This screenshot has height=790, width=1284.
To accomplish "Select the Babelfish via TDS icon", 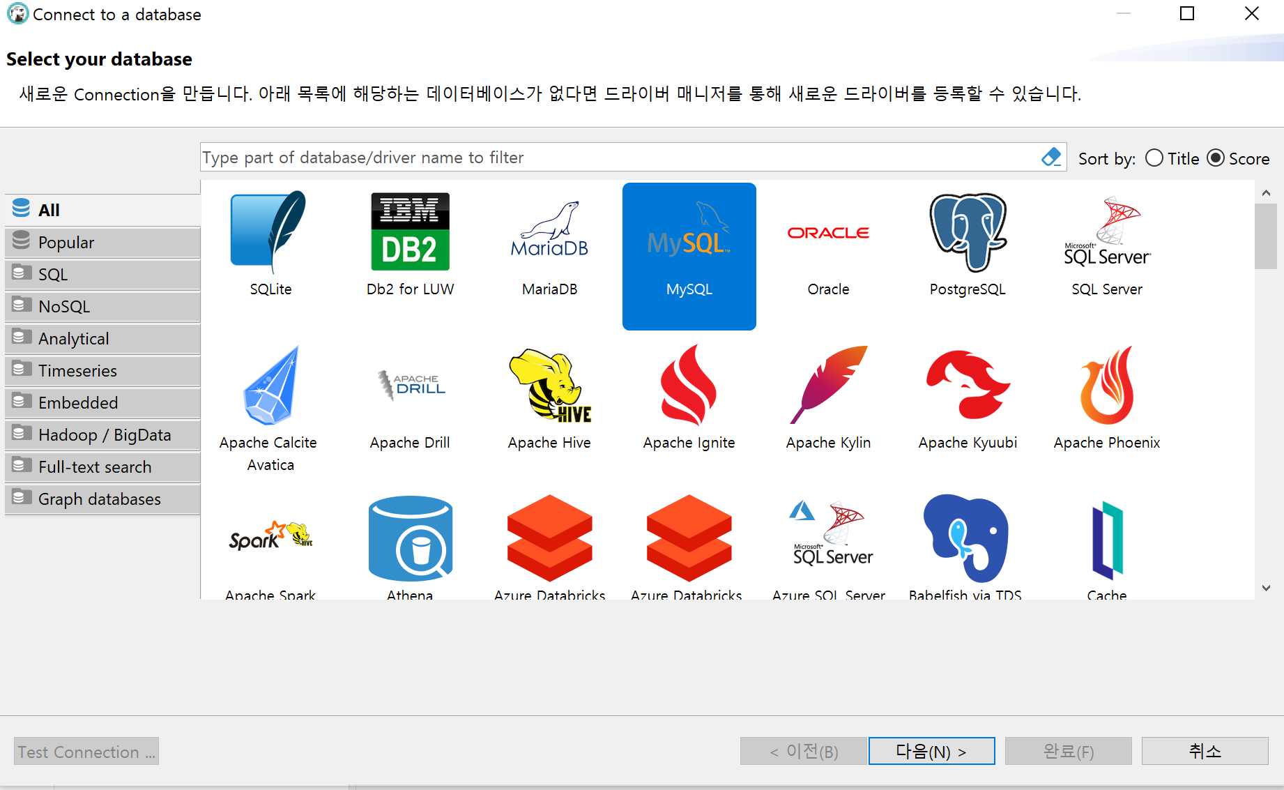I will tap(966, 538).
